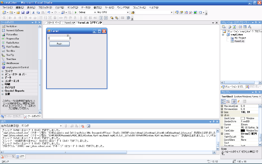Click View Class Diagram icon

(249, 27)
